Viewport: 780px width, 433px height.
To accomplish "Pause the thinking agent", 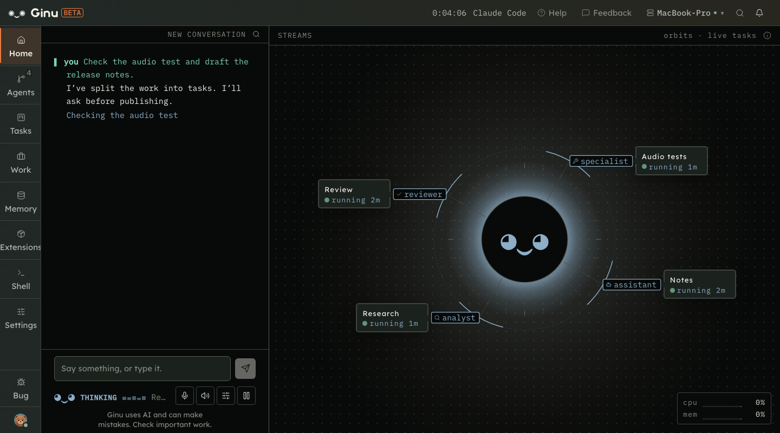I will 246,396.
